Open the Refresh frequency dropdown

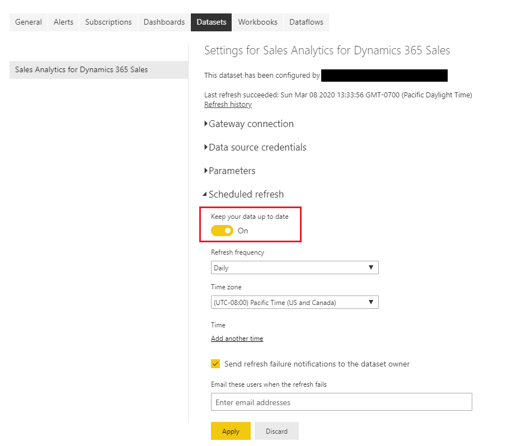pos(294,268)
